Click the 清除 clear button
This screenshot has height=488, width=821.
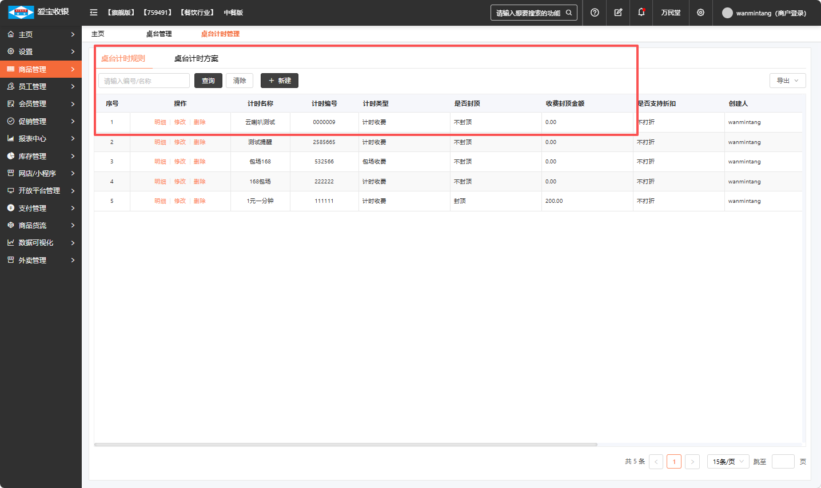240,81
